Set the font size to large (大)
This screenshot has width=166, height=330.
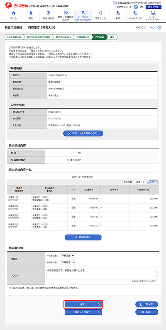coord(142,7)
